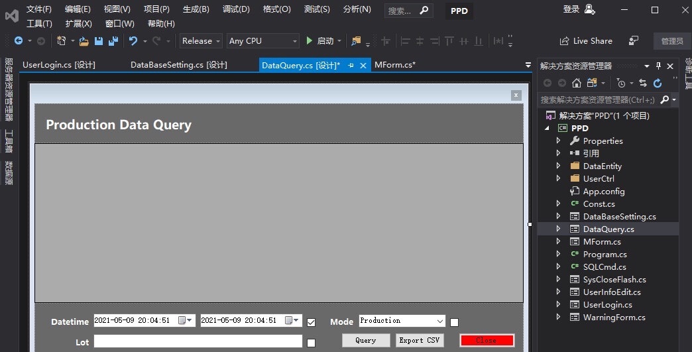Click the magnifier in the top search box

[424, 10]
